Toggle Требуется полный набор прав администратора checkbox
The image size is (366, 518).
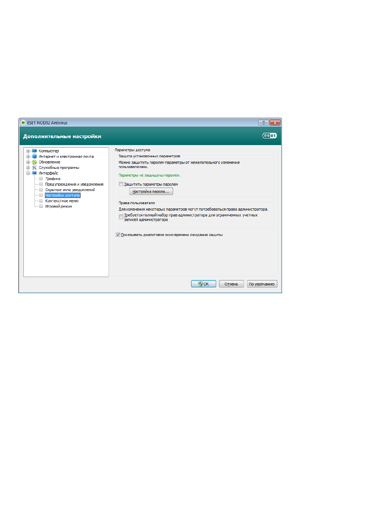(x=121, y=217)
